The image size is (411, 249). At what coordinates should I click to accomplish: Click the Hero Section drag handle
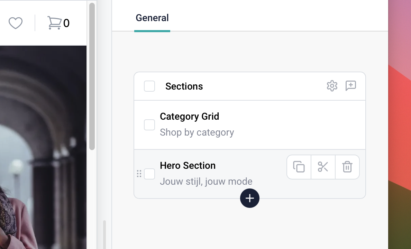tap(139, 174)
